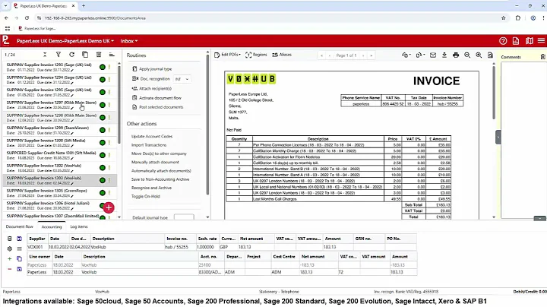Switch to the Log items tab
The height and width of the screenshot is (307, 547).
pyautogui.click(x=79, y=226)
